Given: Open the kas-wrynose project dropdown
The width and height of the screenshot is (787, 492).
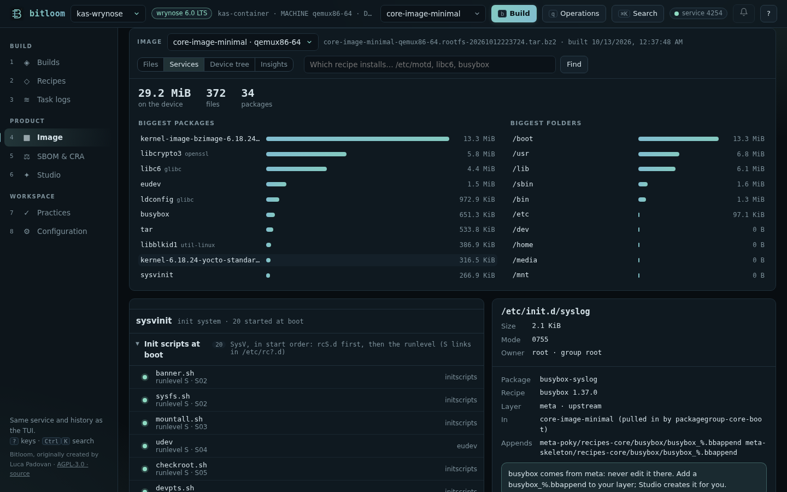Looking at the screenshot, I should (108, 14).
